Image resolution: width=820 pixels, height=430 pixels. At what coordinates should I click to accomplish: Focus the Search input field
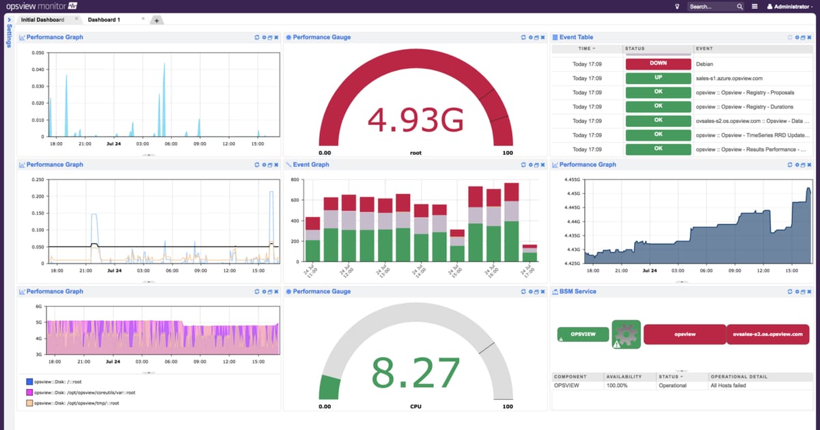tap(711, 6)
